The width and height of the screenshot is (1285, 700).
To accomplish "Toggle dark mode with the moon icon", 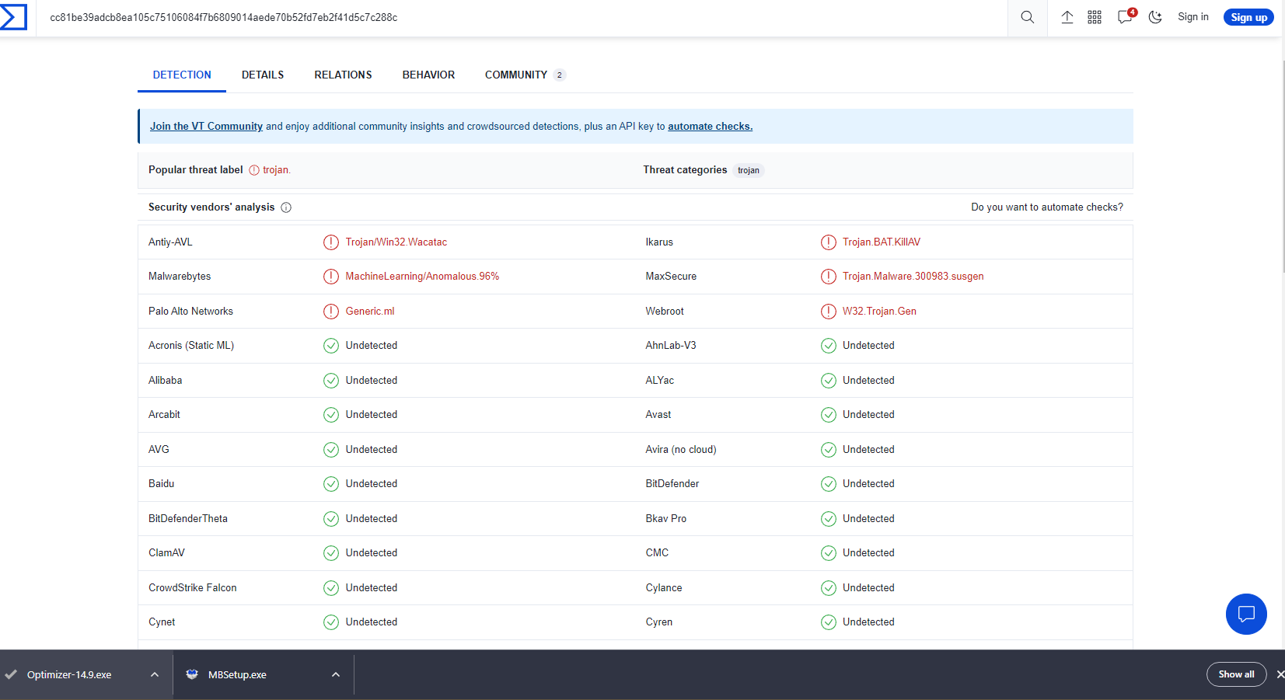I will tap(1155, 16).
